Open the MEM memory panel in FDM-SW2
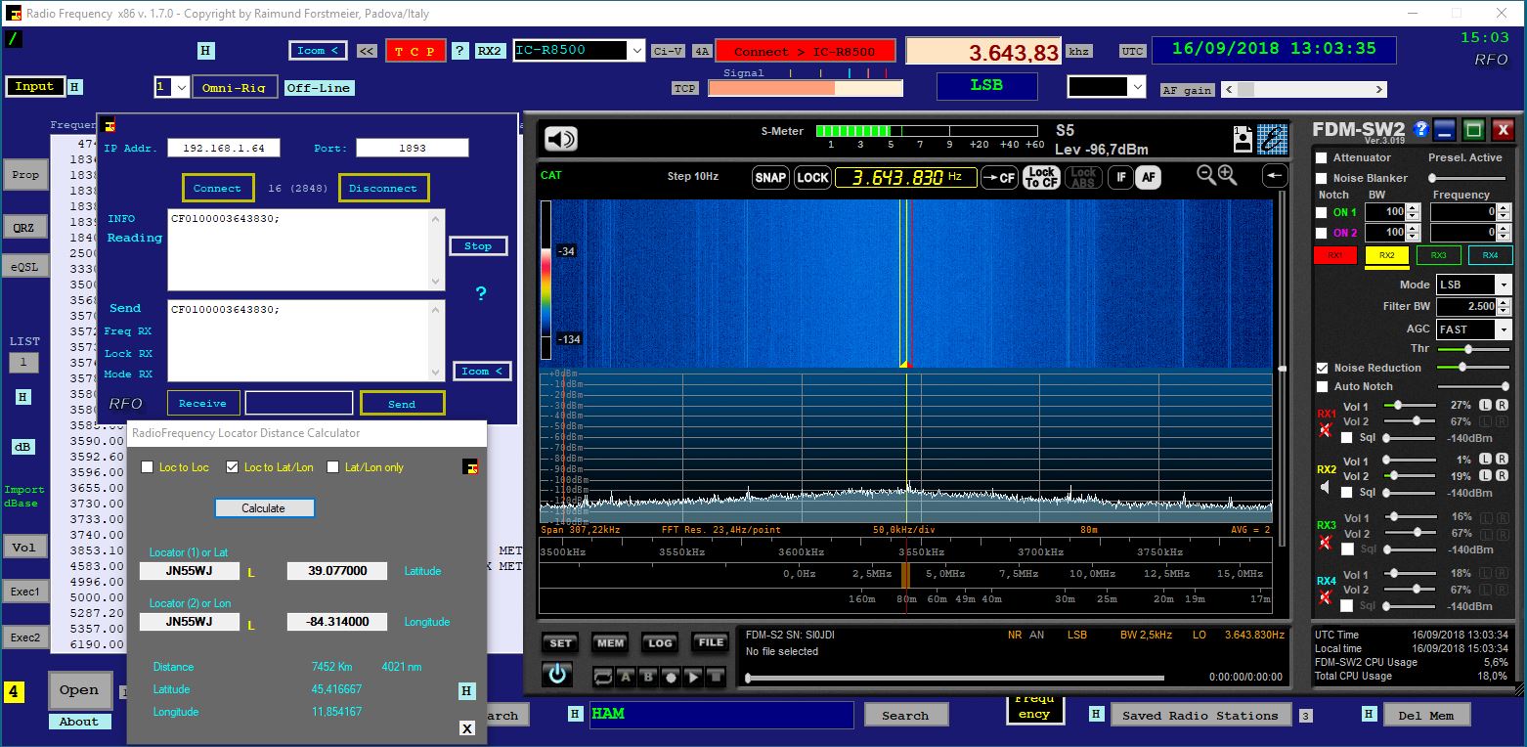This screenshot has width=1527, height=747. point(610,643)
